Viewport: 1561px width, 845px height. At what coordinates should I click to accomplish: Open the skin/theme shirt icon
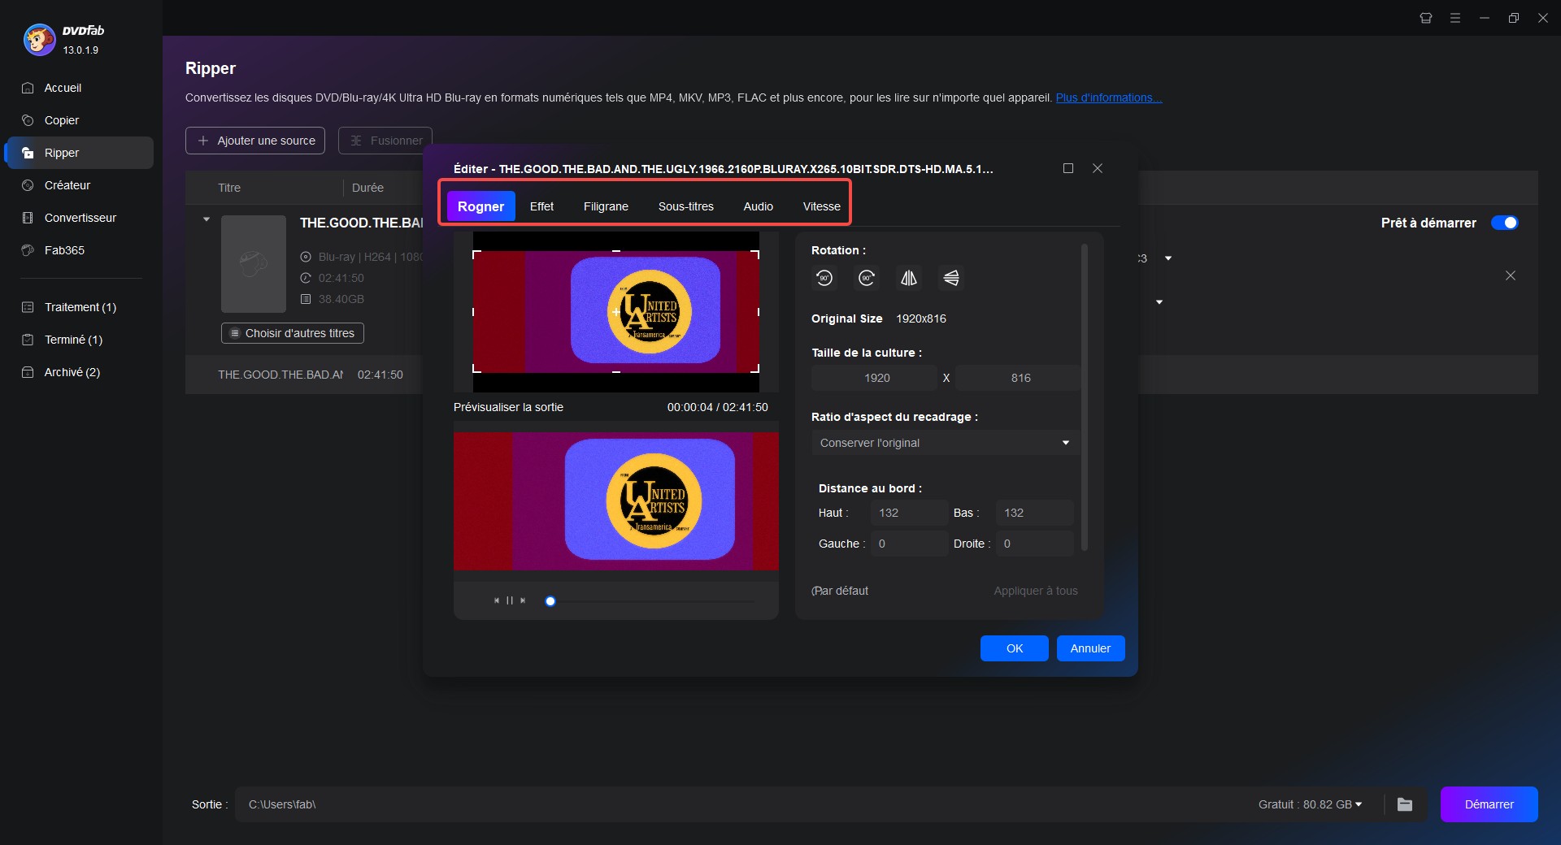[x=1426, y=18]
